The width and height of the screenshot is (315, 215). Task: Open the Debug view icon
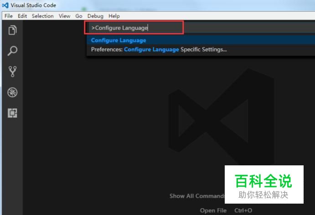[12, 92]
